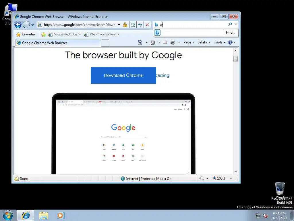
Task: Click Add to Favorites Bar star icon
Action: pos(44,34)
